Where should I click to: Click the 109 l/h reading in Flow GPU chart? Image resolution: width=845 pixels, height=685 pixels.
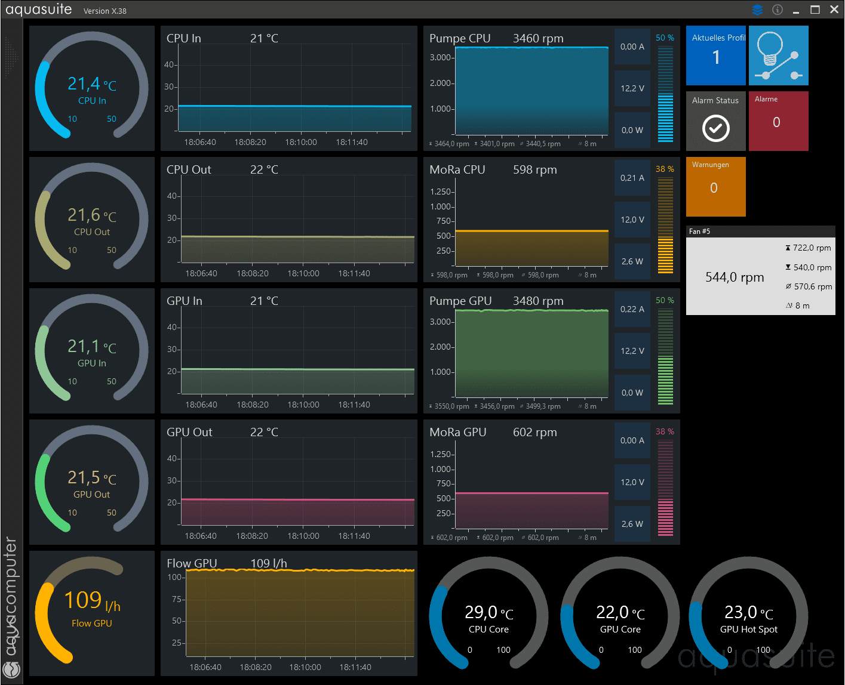click(x=268, y=563)
